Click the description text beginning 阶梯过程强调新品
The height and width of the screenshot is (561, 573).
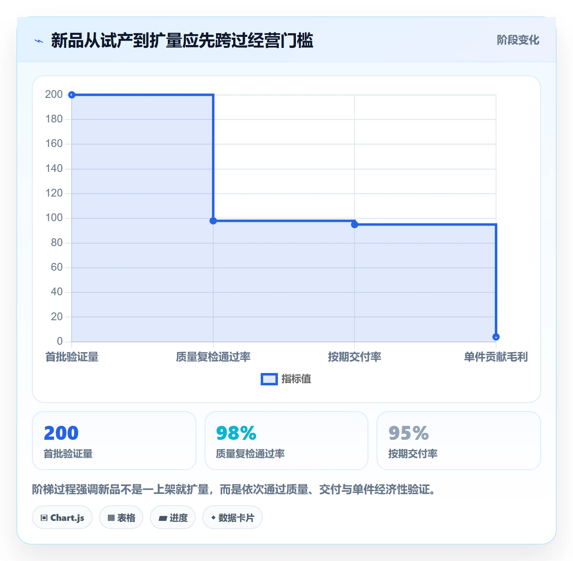[x=234, y=489]
